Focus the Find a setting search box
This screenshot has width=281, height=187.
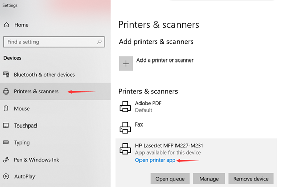54,42
